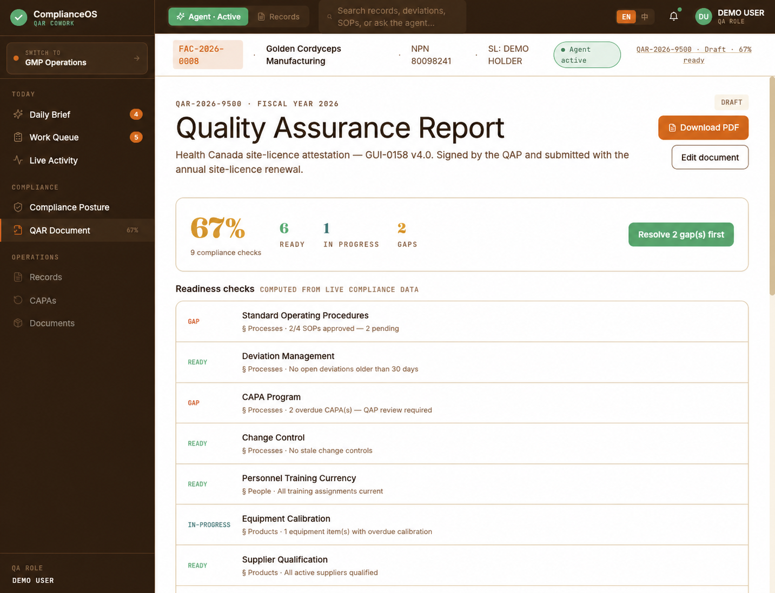Click the Work Queue badge showing 5
This screenshot has width=775, height=593.
[x=136, y=137]
